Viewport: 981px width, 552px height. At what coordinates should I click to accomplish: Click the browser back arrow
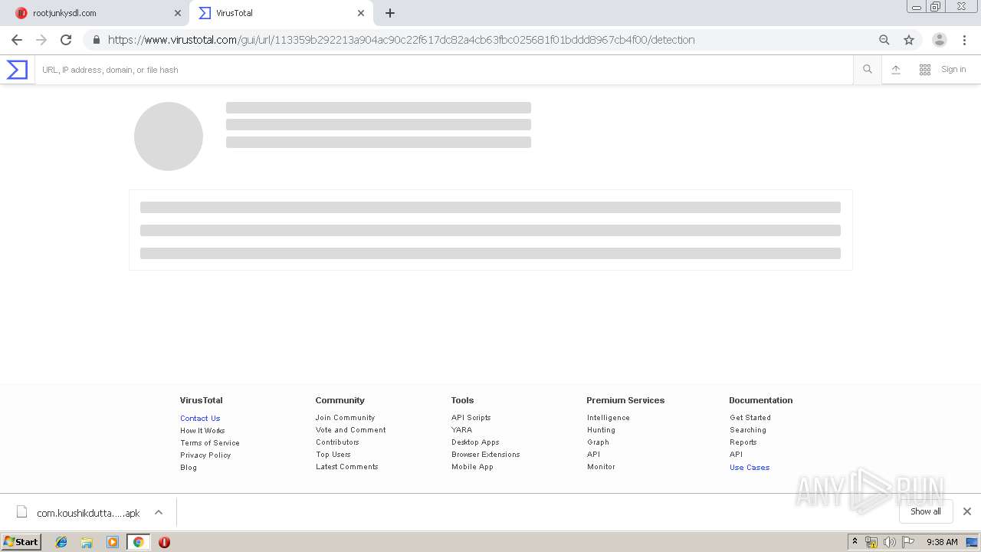(x=17, y=40)
